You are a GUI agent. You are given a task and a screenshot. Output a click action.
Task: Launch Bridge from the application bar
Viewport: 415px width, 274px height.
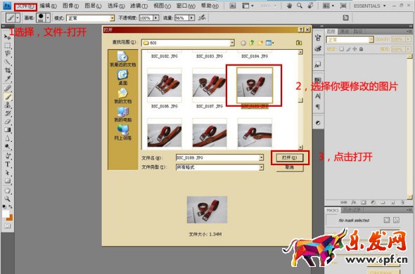click(233, 6)
